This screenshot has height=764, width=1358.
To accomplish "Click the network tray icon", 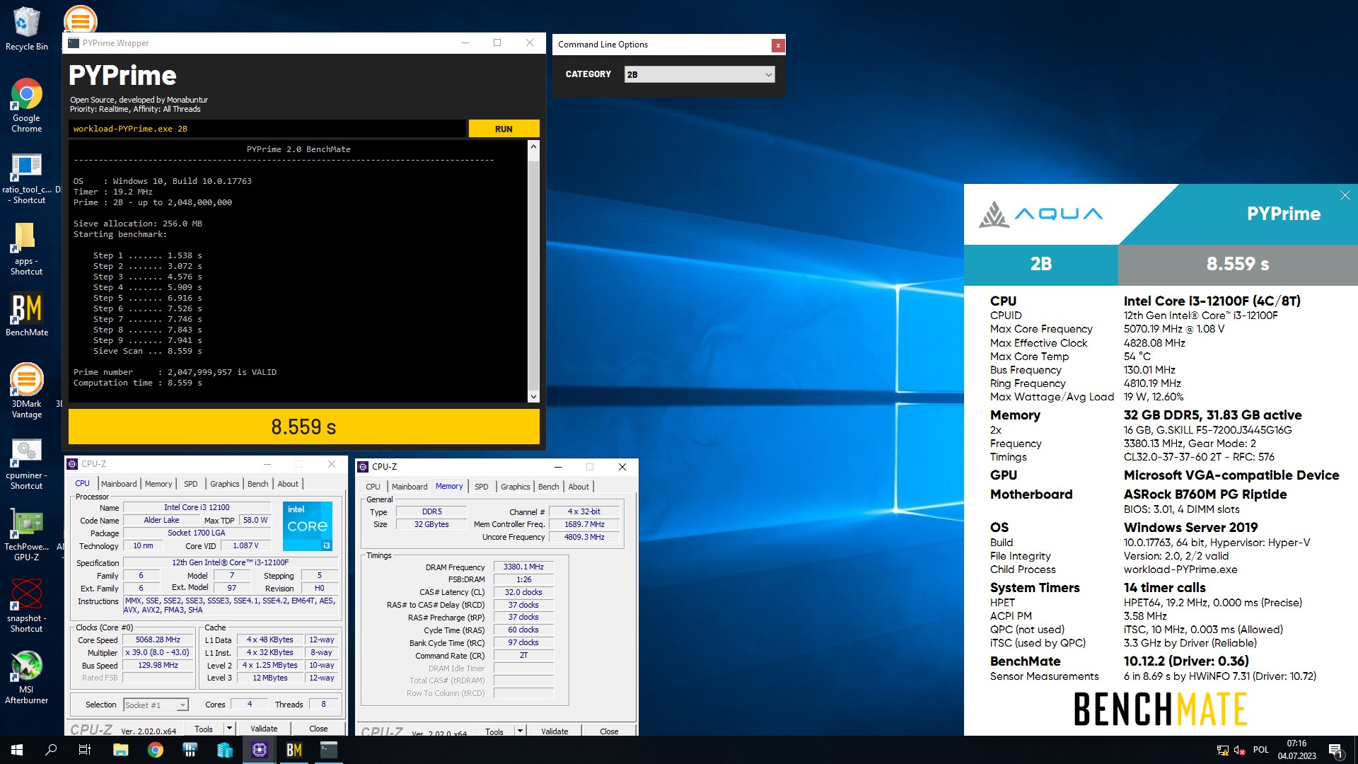I will tap(1222, 750).
